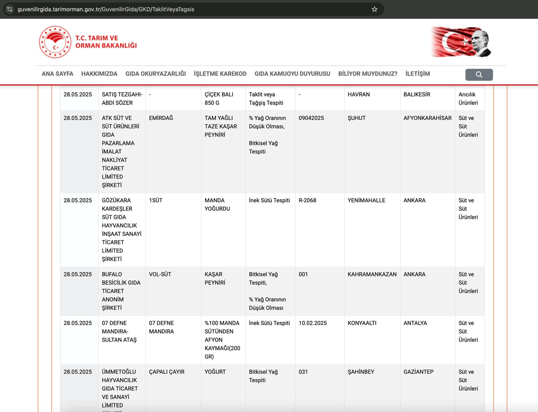Select the R-2068 batch cell
538x412 pixels.
(x=320, y=230)
